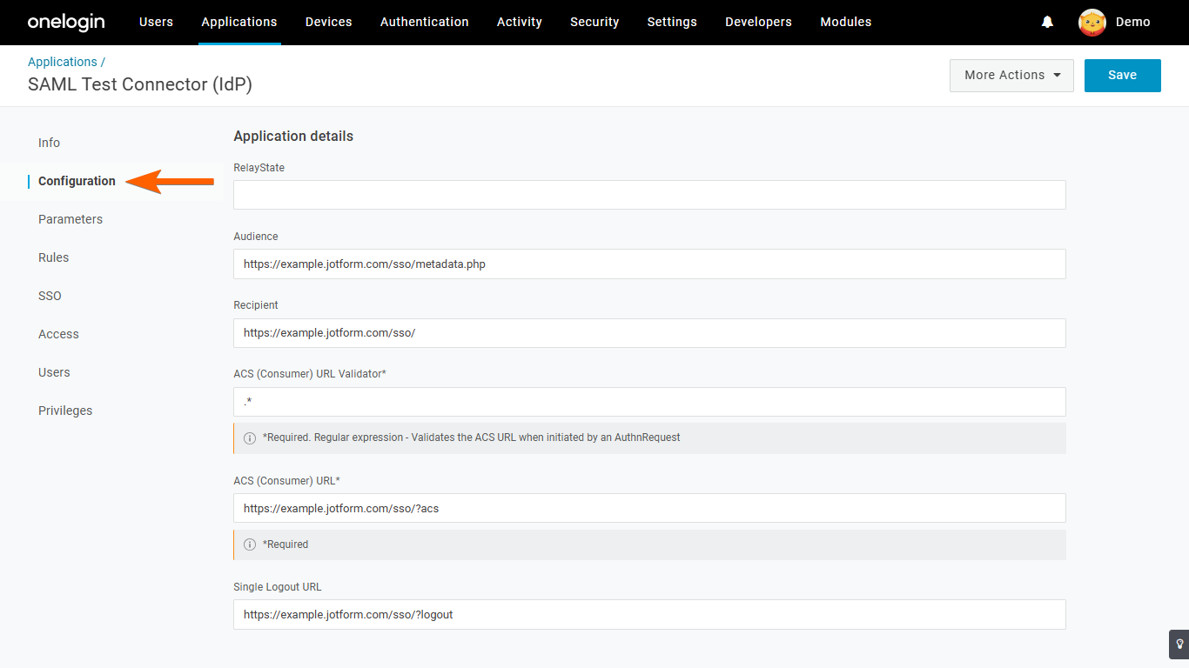Screen dimensions: 1189x668
Task: Click the lightbulb help icon
Action: click(x=1179, y=645)
